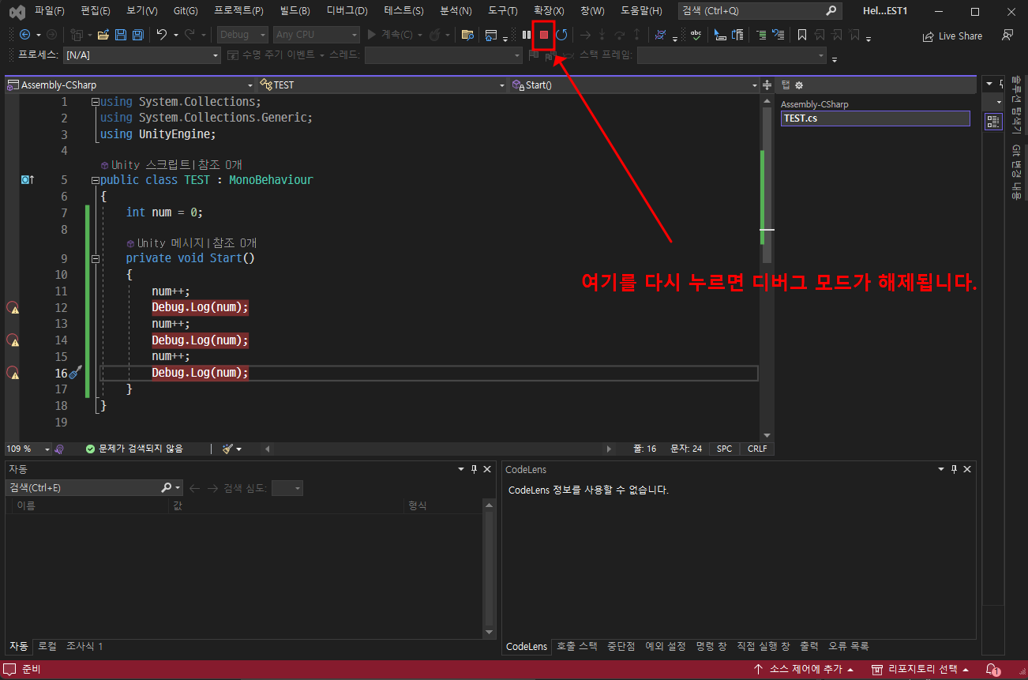The image size is (1028, 680).
Task: Click the split editor icon above scrollbar
Action: (x=766, y=85)
